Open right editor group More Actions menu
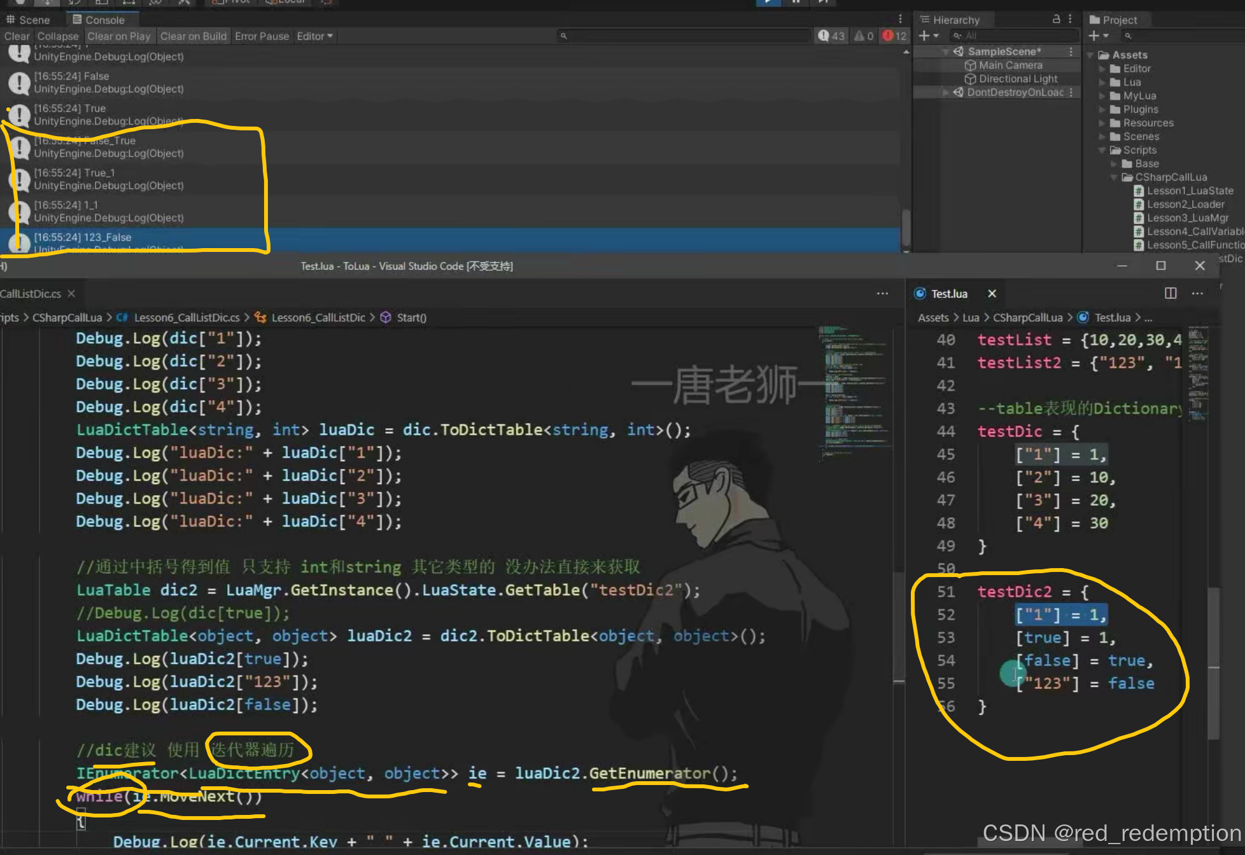Screen dimensions: 1245x855 point(1197,293)
